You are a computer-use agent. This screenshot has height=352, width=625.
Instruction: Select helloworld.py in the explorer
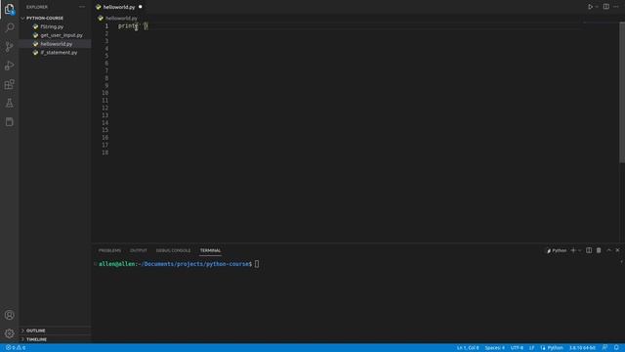[x=57, y=44]
